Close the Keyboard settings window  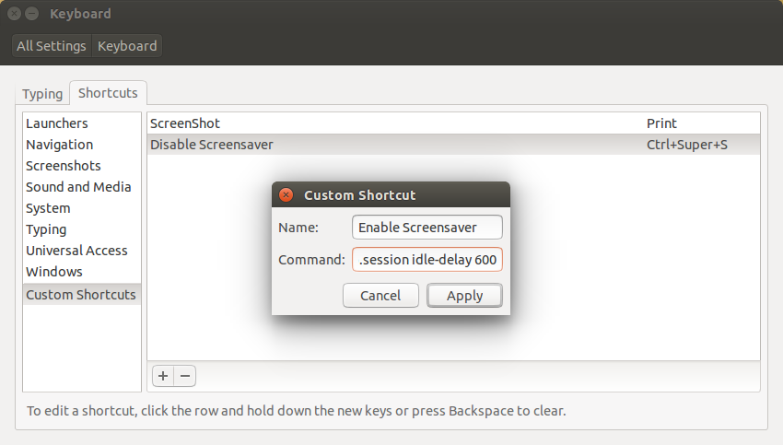click(x=15, y=14)
